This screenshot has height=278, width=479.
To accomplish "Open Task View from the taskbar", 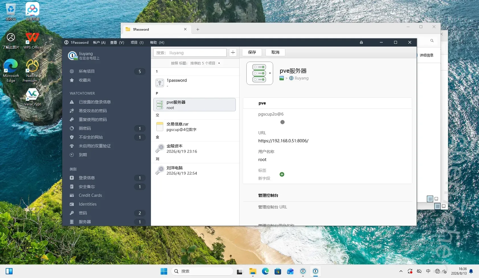I will (240, 271).
